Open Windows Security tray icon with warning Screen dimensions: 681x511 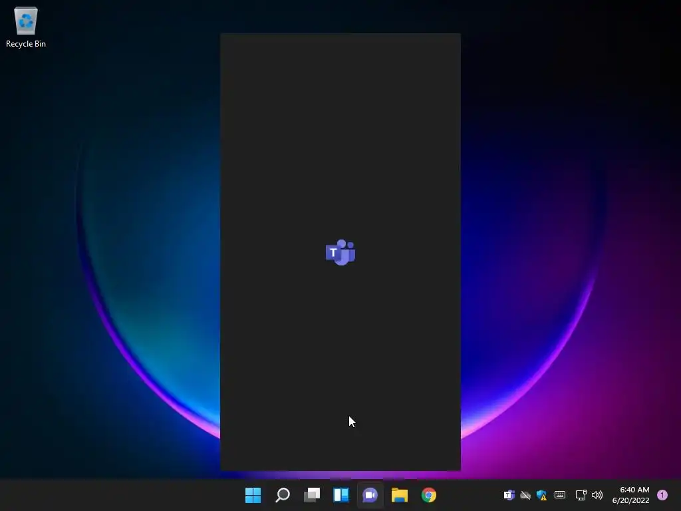pos(541,495)
